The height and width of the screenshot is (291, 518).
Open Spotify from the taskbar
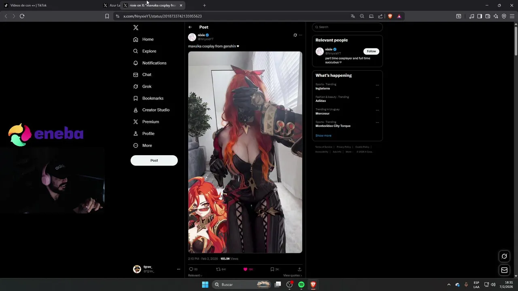[301, 285]
